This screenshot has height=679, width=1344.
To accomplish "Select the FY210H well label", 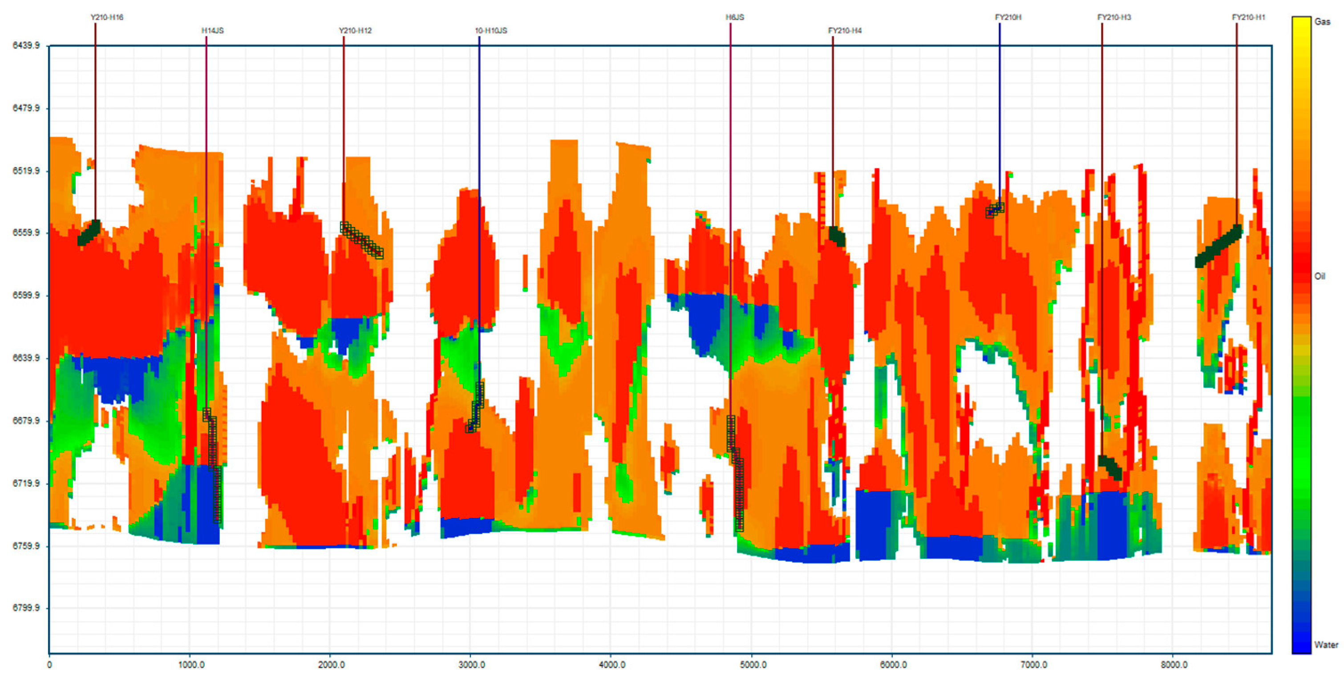I will click(1008, 17).
